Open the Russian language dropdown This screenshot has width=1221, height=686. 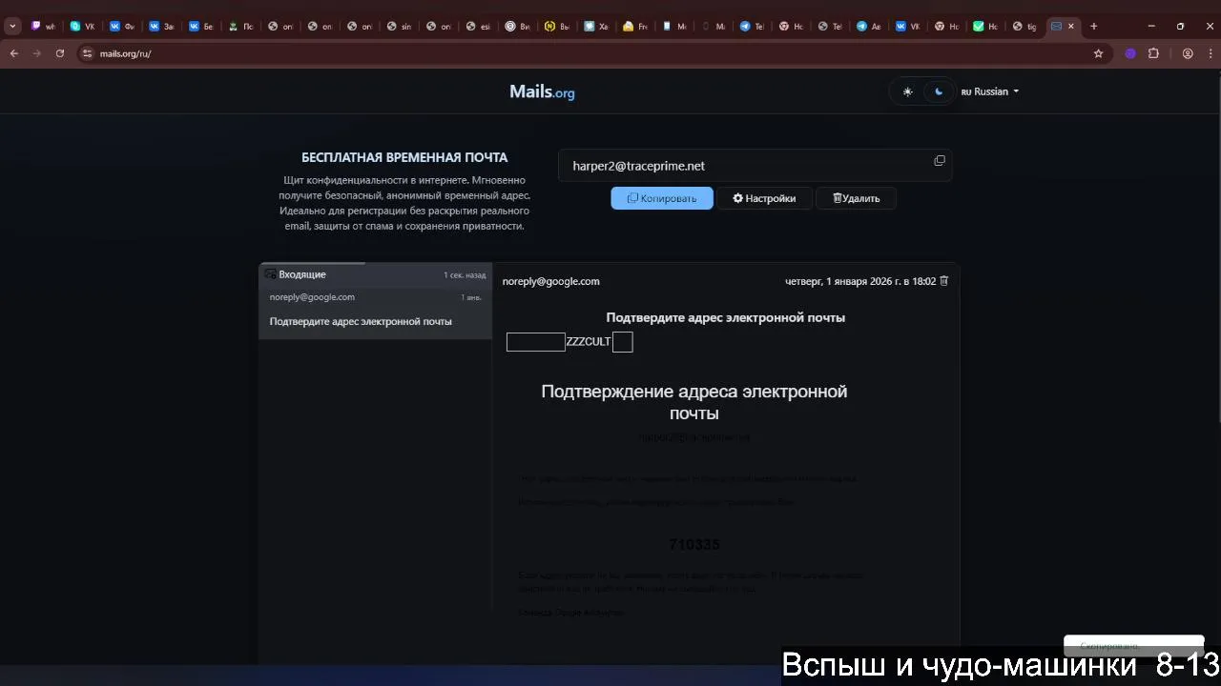click(x=990, y=91)
